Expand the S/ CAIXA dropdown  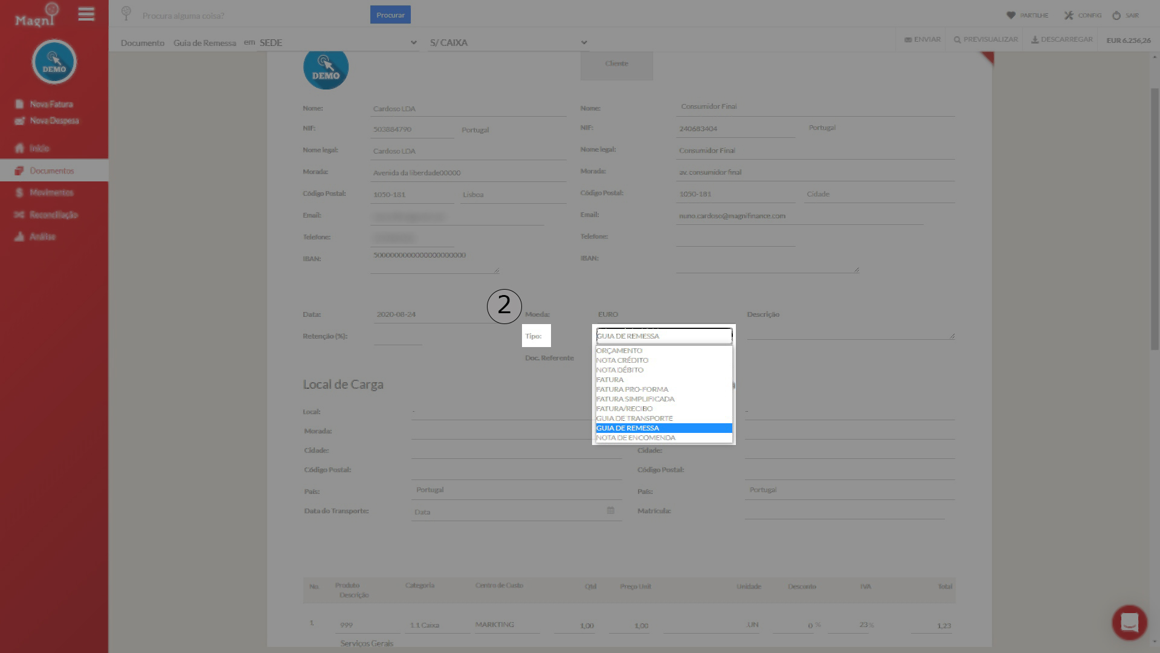(x=507, y=42)
